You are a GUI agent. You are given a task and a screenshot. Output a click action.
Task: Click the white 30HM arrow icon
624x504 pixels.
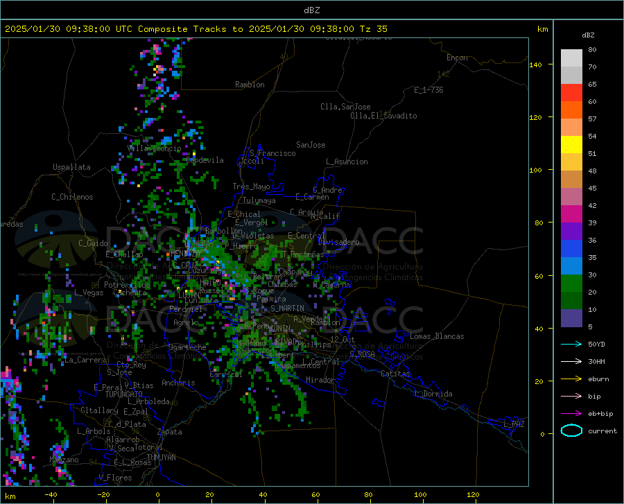coord(571,362)
